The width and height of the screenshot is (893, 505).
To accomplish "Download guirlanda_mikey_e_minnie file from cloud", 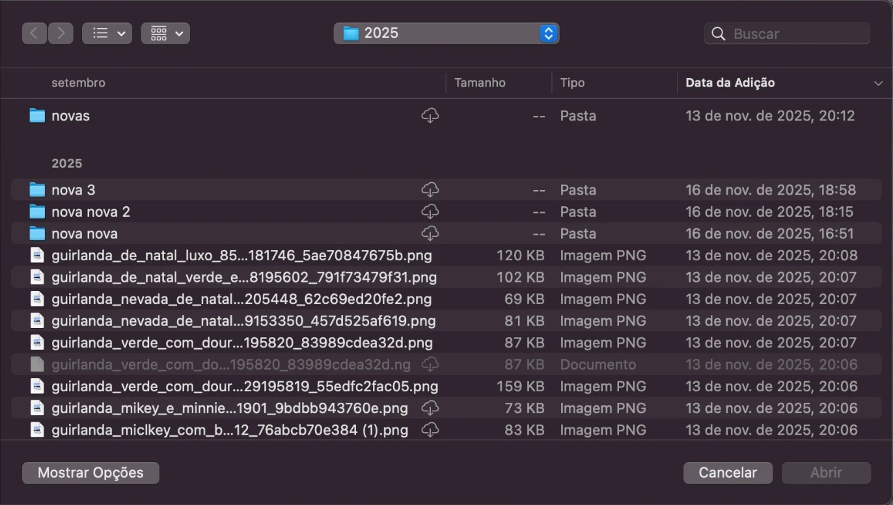I will (430, 408).
